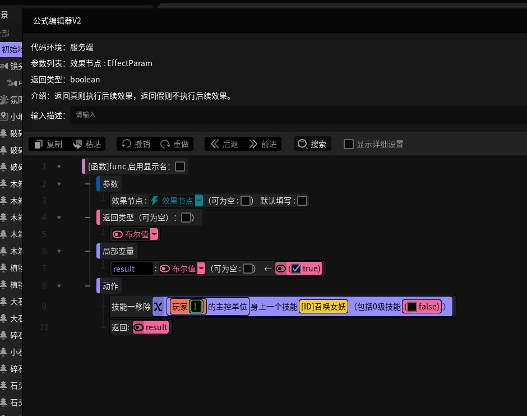
Task: Click the double-left chevron icon for 后退
Action: tap(215, 144)
